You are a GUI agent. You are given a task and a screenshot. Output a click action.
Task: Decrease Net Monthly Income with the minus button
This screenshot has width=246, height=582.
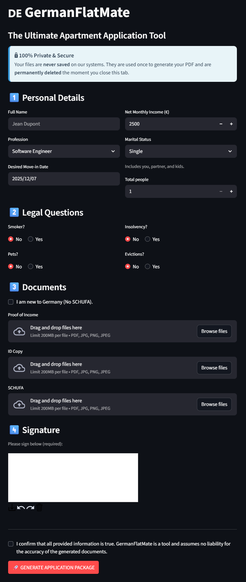(221, 124)
